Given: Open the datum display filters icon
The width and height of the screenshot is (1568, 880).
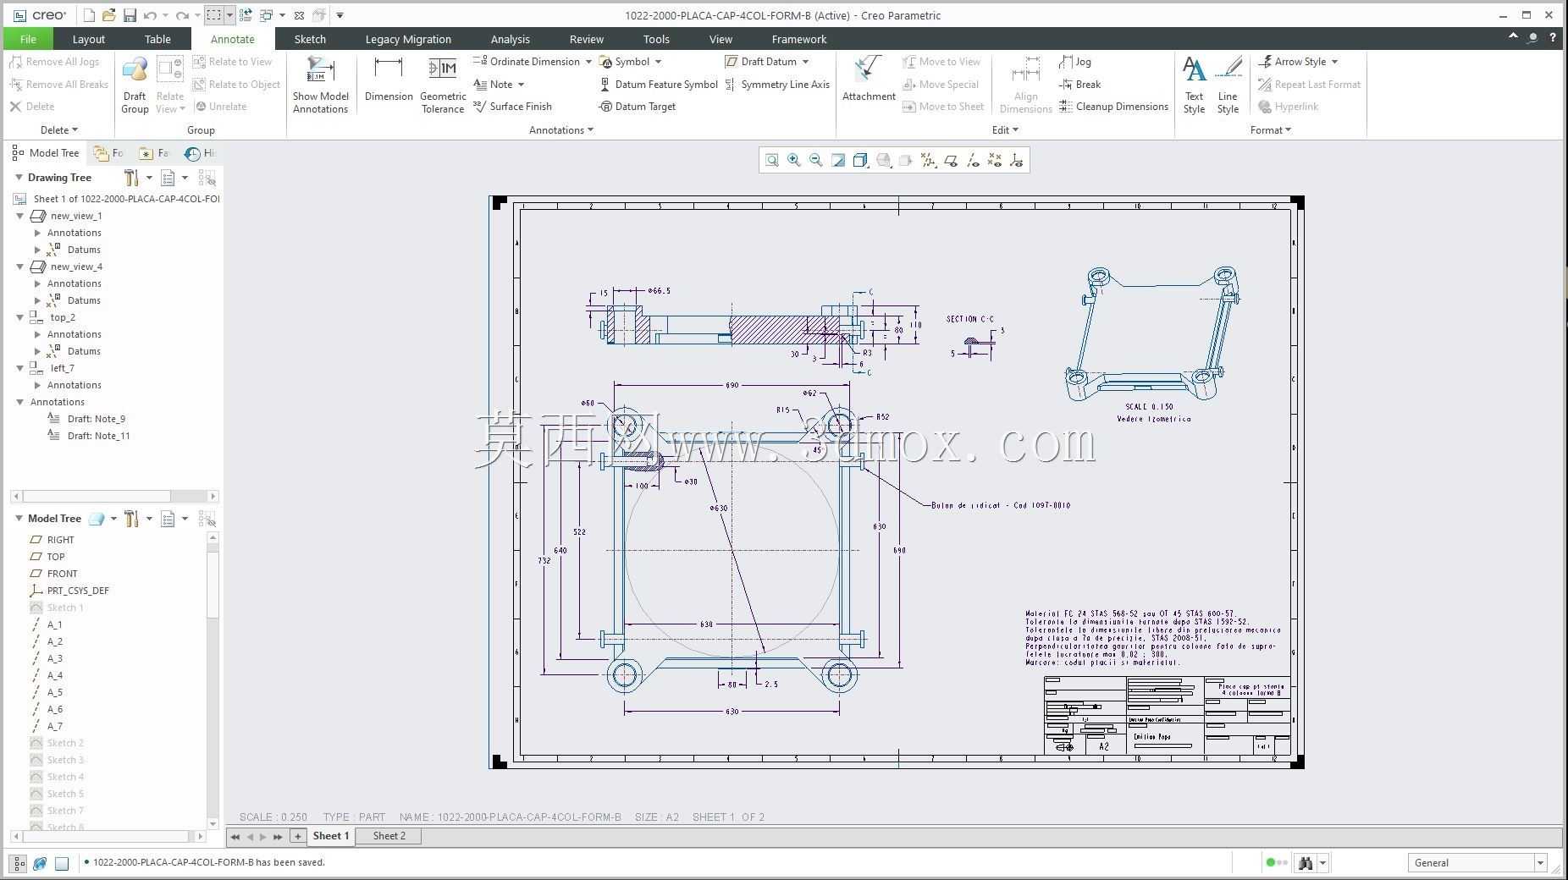Looking at the screenshot, I should click(928, 160).
